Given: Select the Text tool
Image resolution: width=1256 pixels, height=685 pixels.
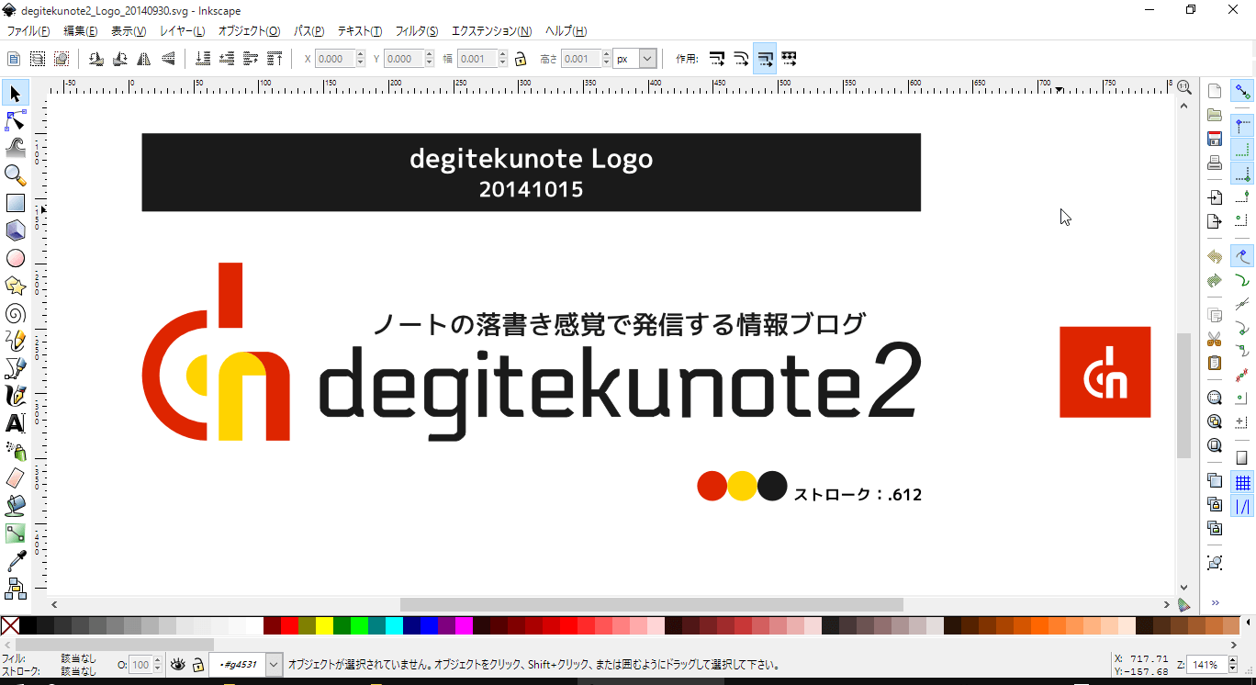Looking at the screenshot, I should pyautogui.click(x=16, y=423).
